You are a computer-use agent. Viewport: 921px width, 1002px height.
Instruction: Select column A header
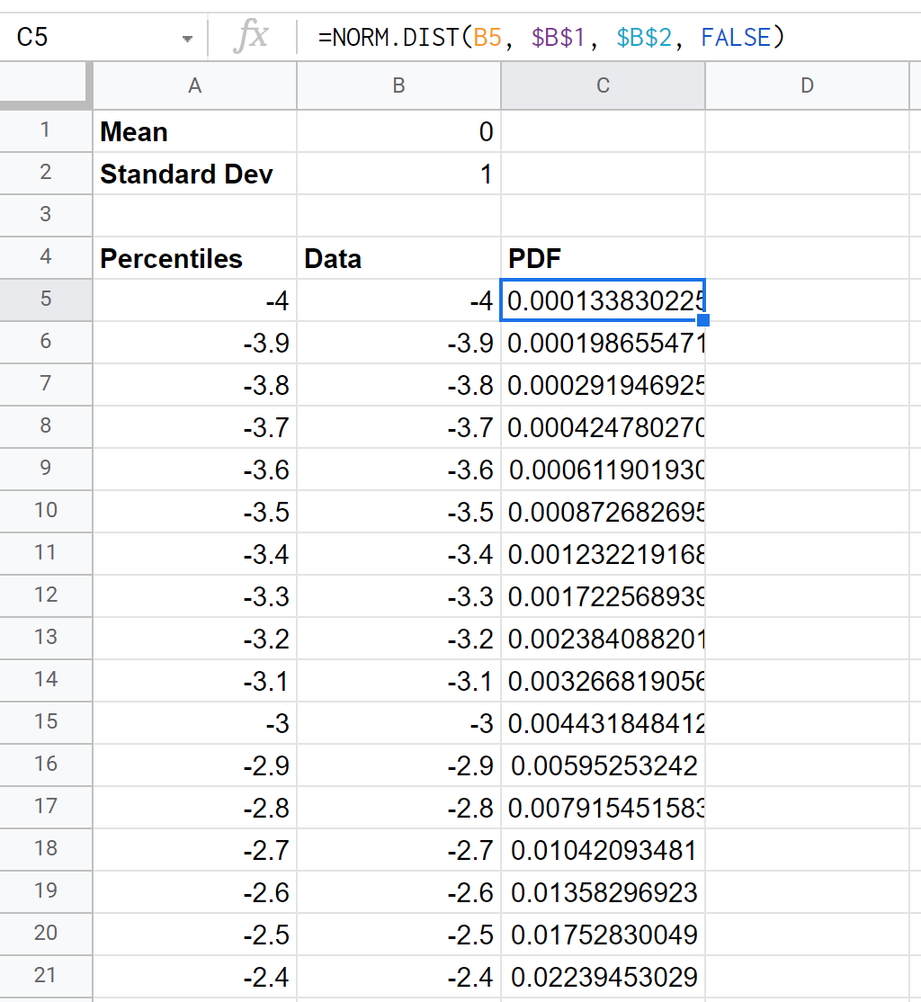click(194, 85)
